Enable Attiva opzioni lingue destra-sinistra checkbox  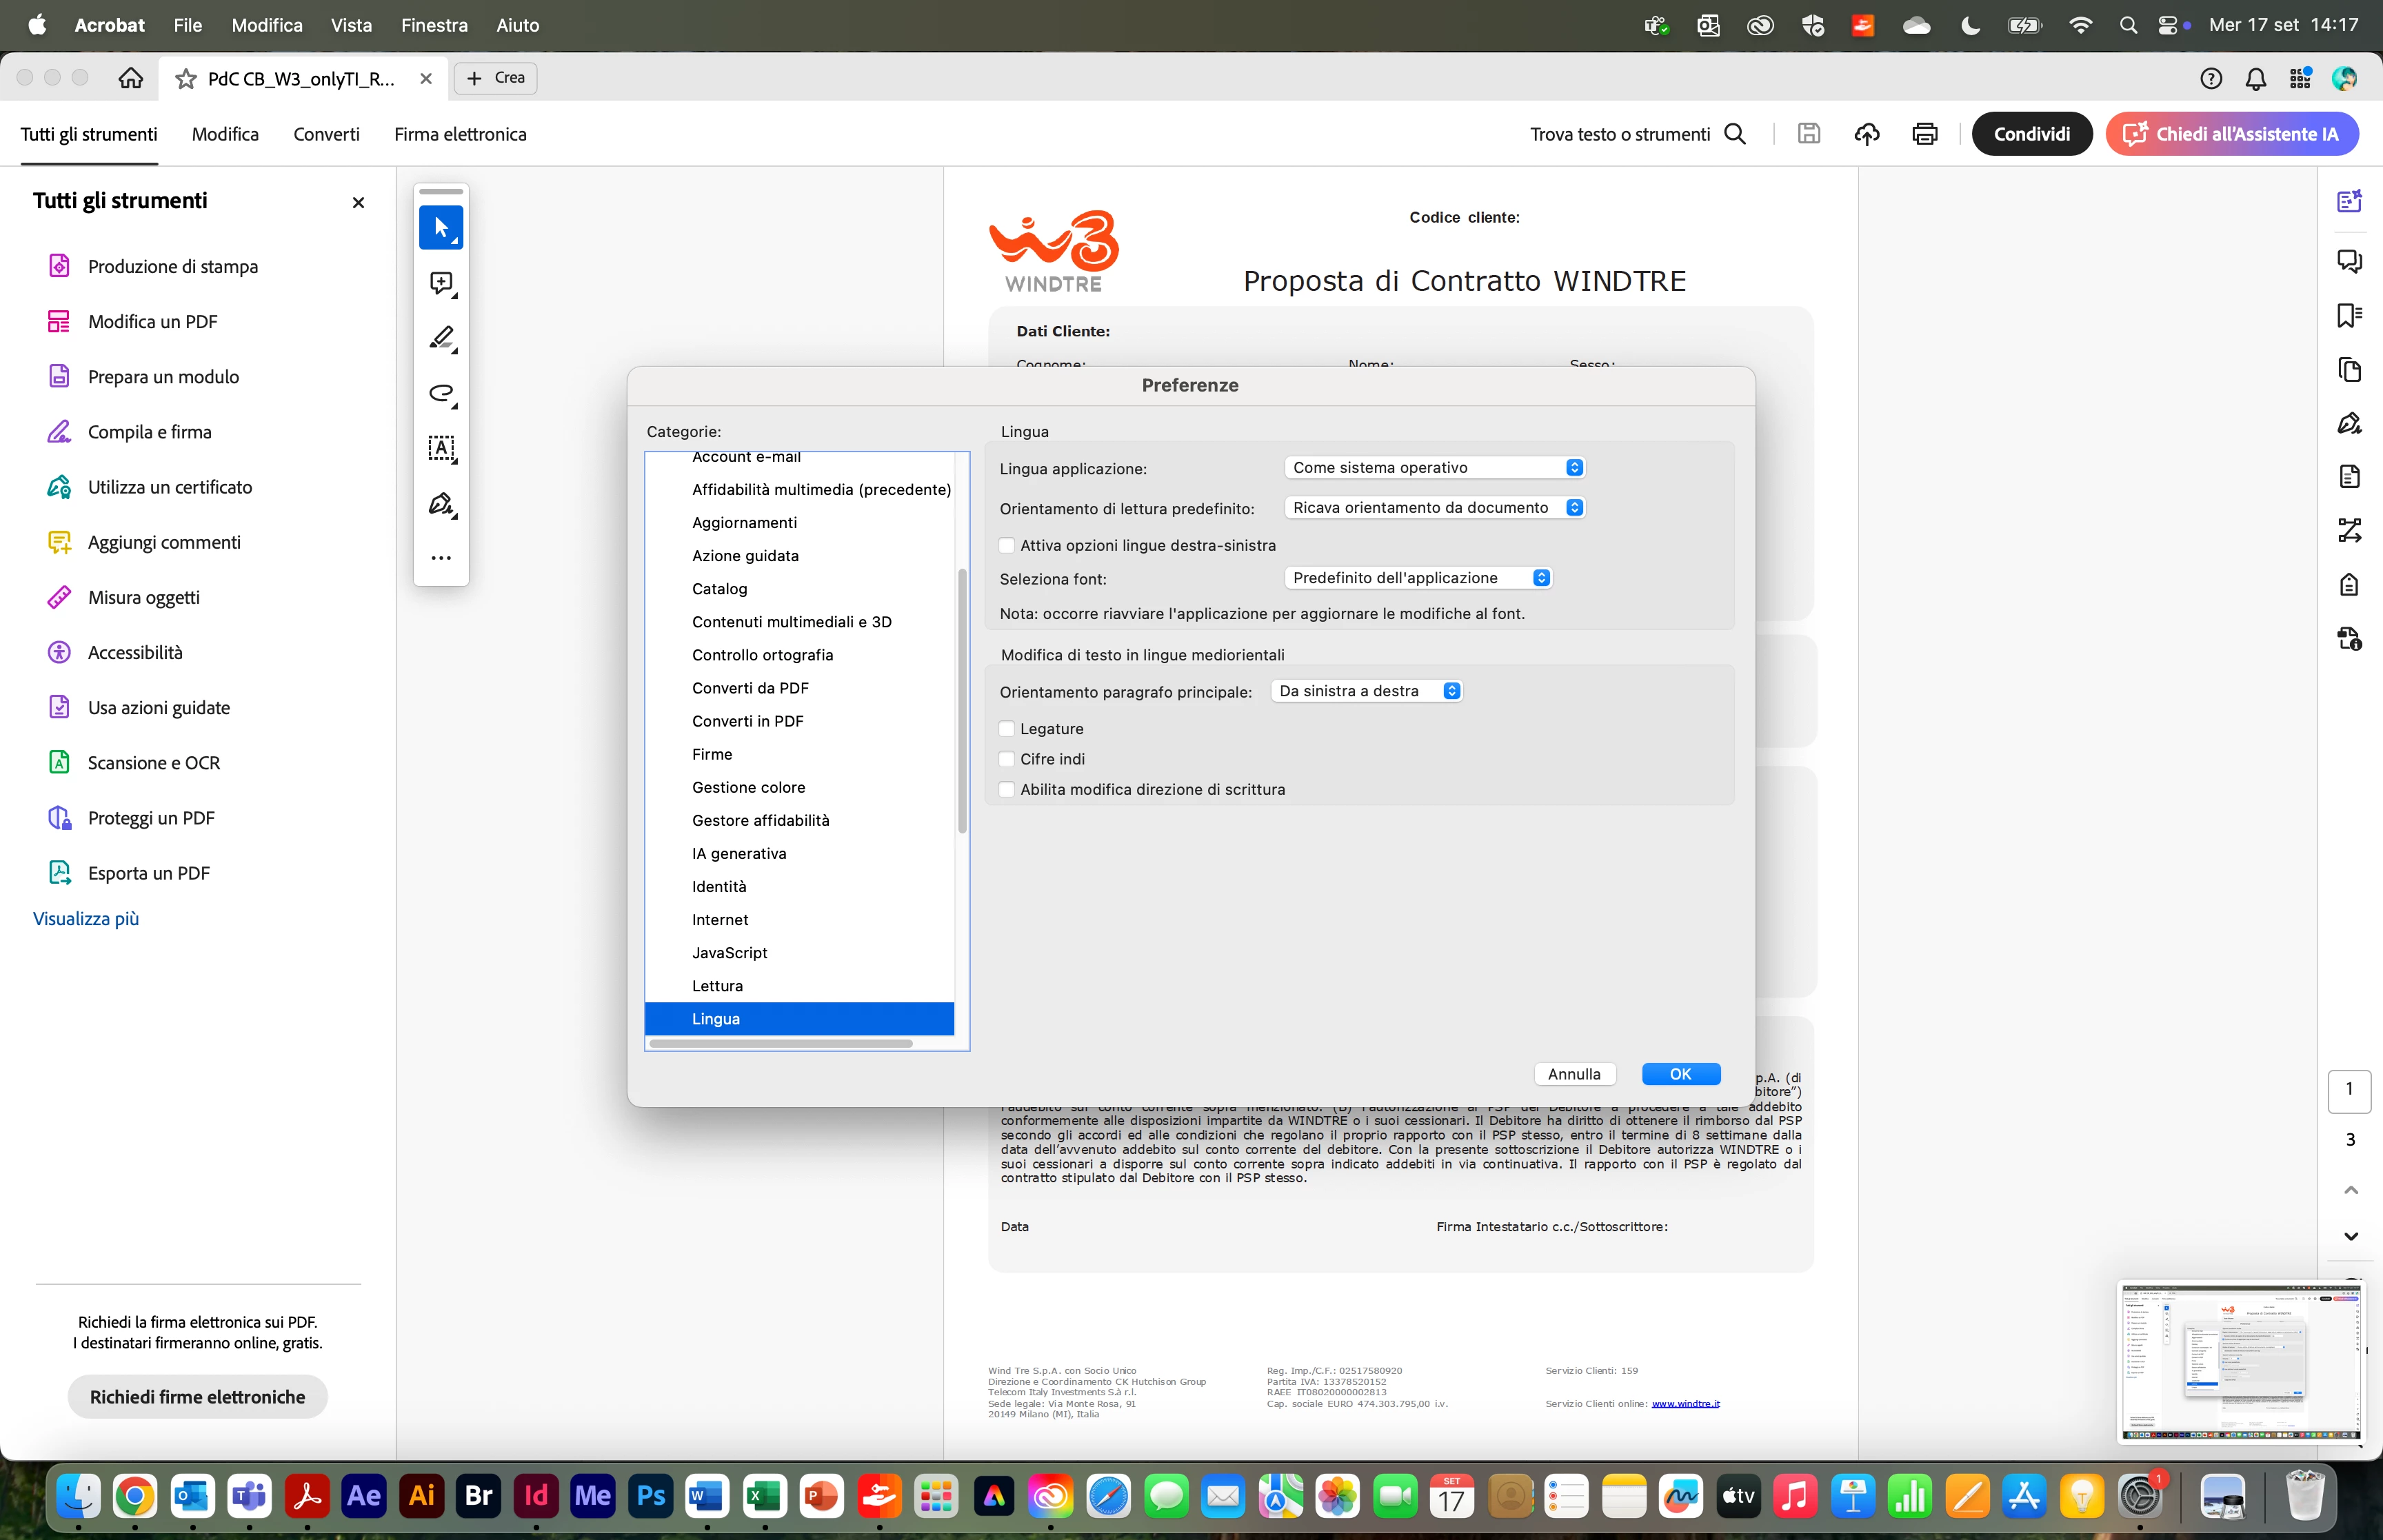click(x=1007, y=545)
